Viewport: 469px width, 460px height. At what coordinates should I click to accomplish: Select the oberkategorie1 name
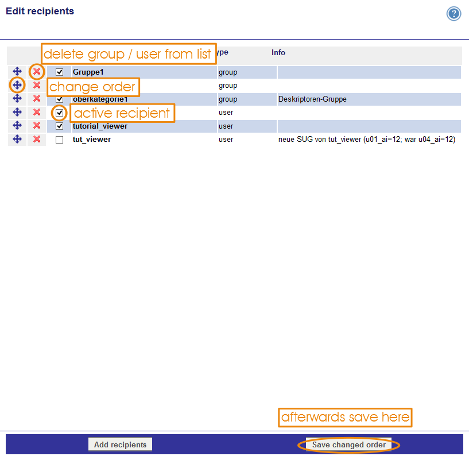coord(100,99)
